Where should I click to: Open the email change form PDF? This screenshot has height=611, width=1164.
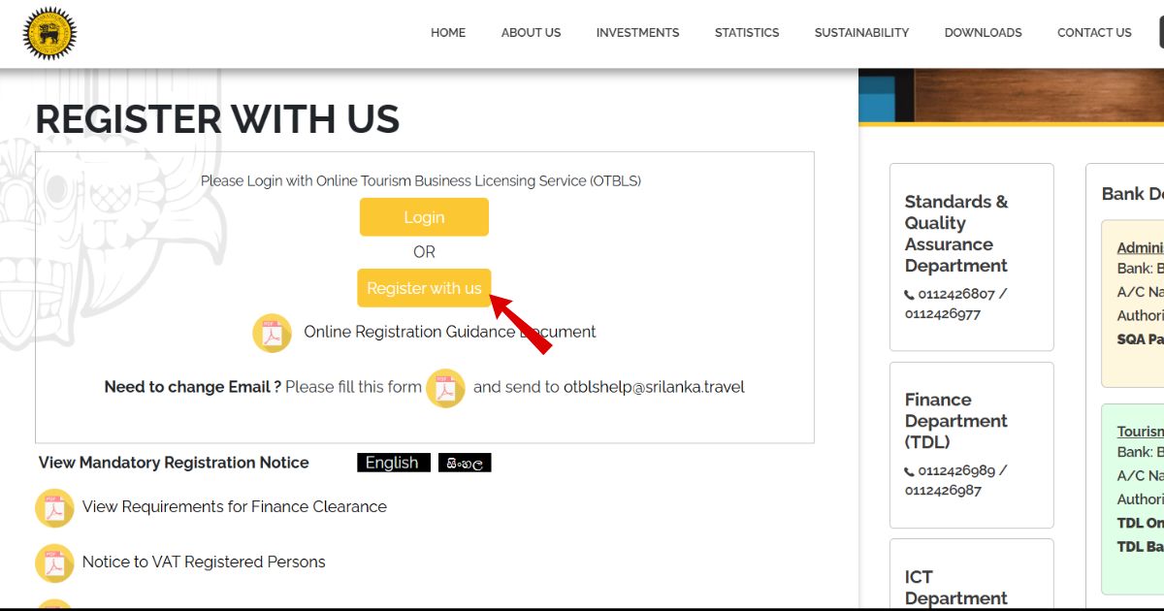(445, 389)
